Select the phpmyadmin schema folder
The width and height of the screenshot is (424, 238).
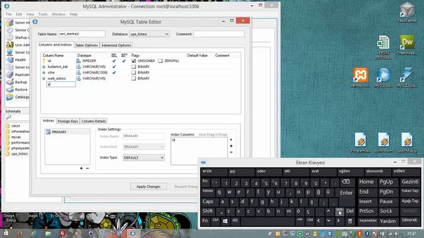pyautogui.click(x=17, y=148)
